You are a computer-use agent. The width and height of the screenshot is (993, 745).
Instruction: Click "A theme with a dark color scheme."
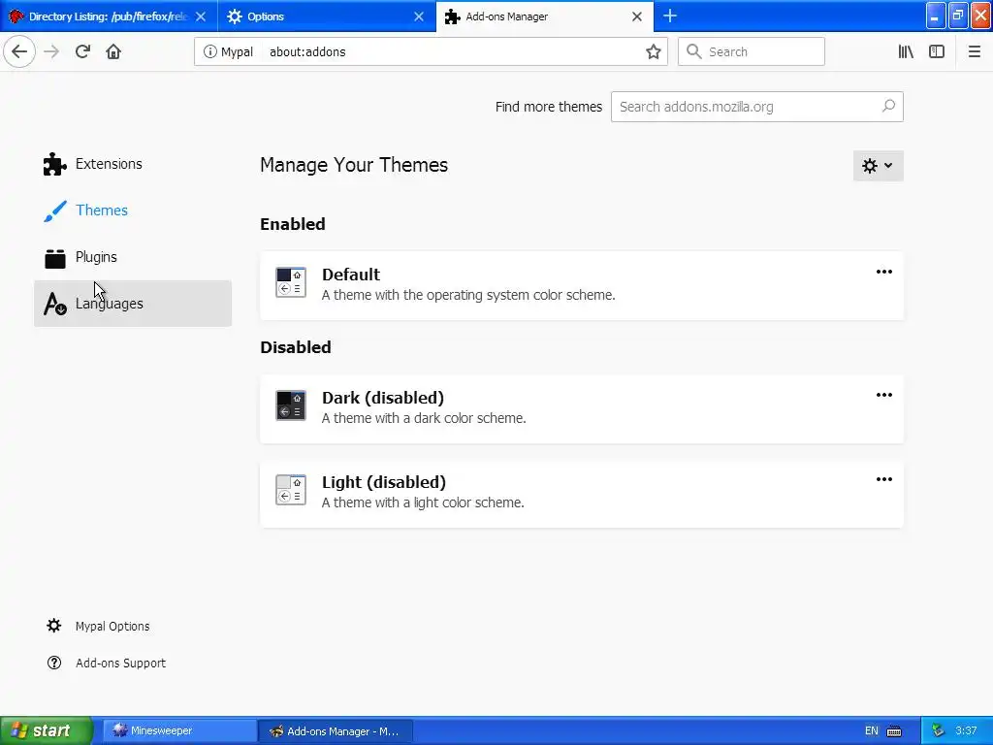[424, 418]
